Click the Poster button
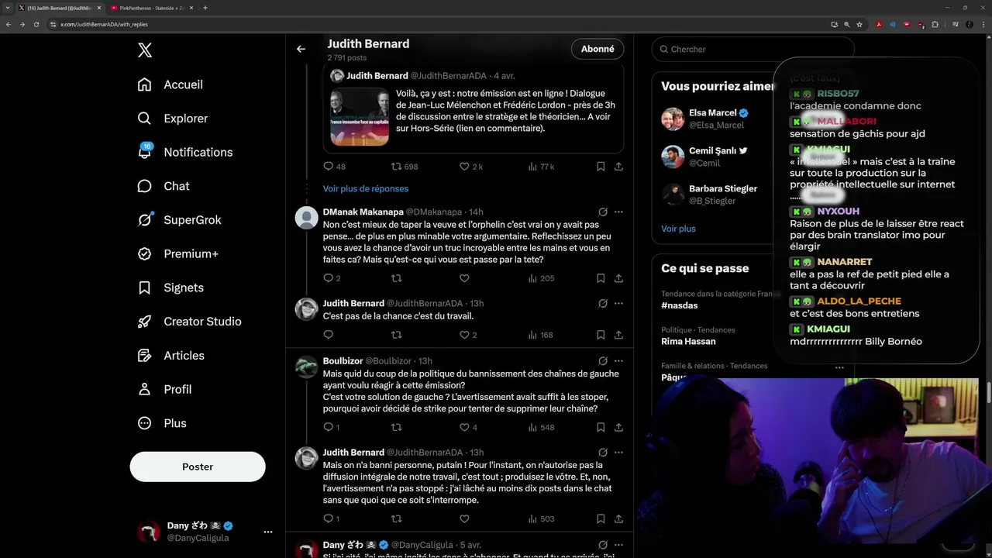 [198, 467]
